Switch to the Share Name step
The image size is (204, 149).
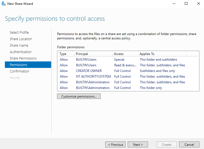pos(19,45)
